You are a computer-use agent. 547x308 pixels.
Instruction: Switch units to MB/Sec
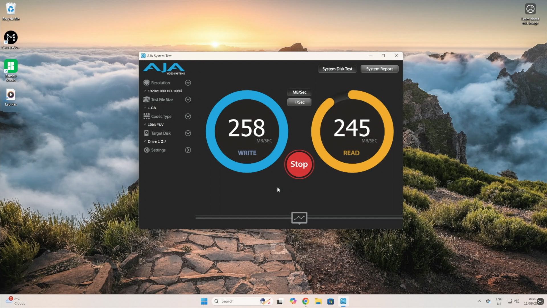(x=299, y=92)
